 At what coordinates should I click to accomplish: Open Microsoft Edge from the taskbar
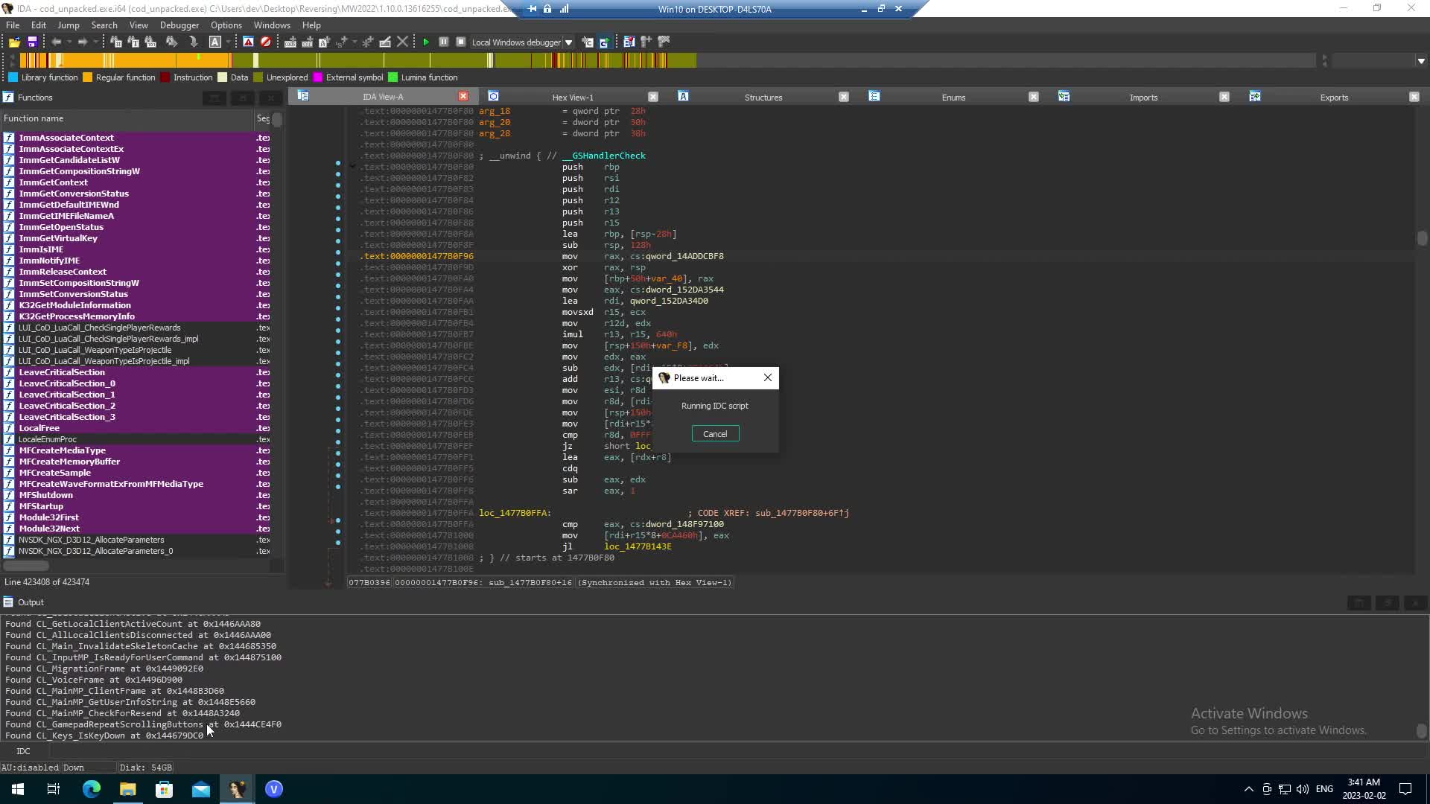click(x=91, y=789)
